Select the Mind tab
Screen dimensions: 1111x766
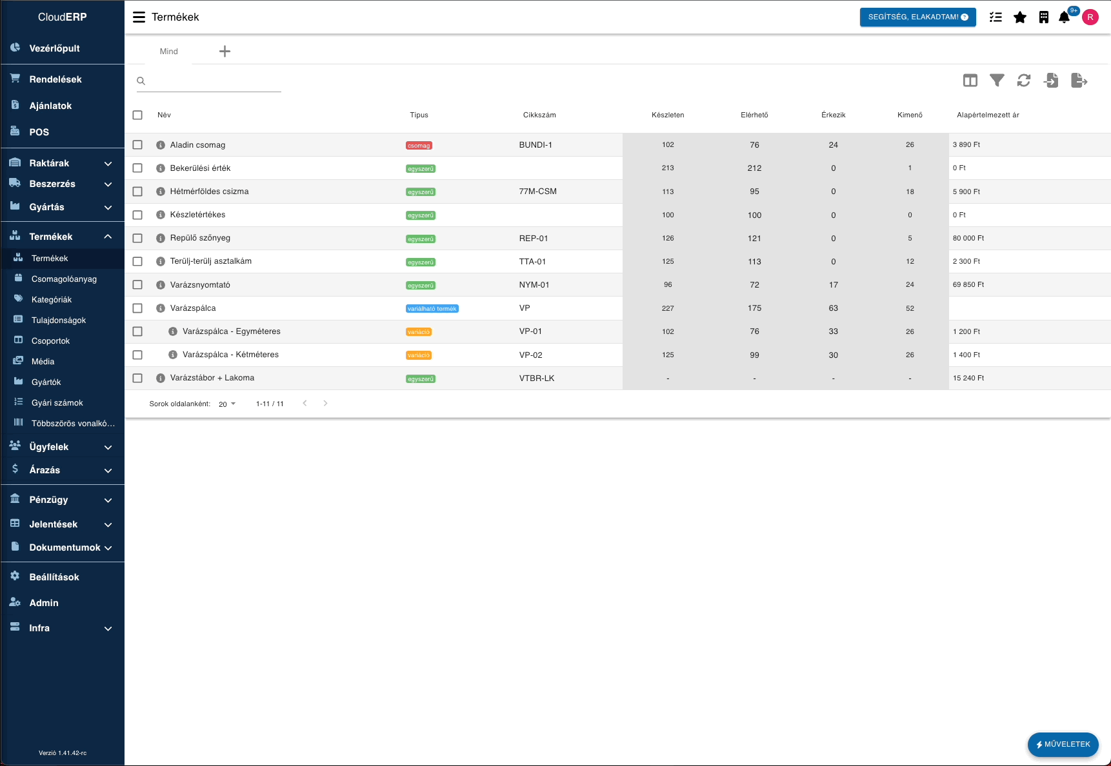tap(169, 52)
